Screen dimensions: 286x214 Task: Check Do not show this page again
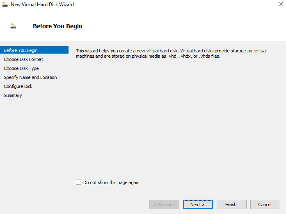pos(79,182)
